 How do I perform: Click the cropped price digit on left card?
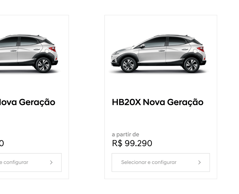pos(2,143)
